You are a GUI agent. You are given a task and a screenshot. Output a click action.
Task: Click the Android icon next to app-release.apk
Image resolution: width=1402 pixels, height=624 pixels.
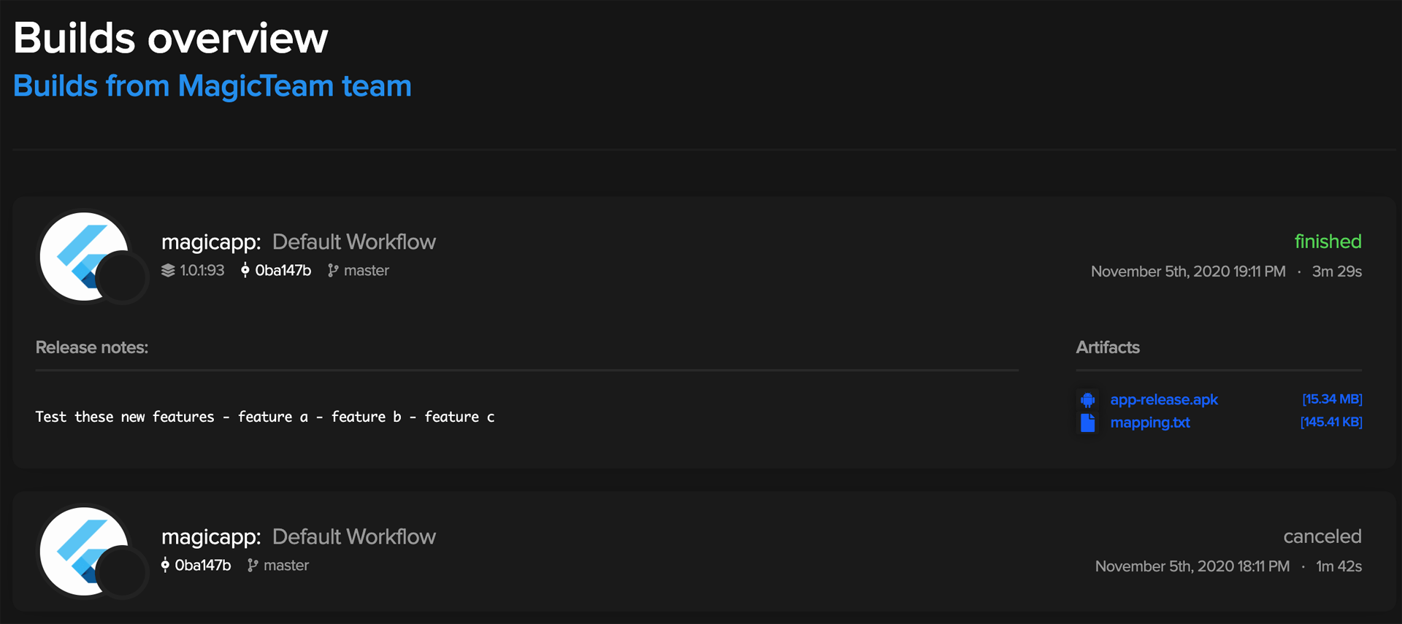point(1087,400)
